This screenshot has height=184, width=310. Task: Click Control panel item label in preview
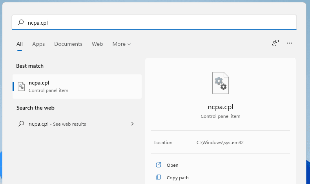(x=221, y=116)
